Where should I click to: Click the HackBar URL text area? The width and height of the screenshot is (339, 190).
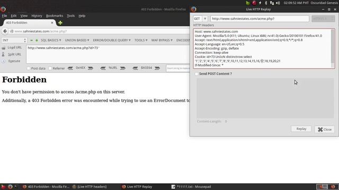tap(108, 54)
